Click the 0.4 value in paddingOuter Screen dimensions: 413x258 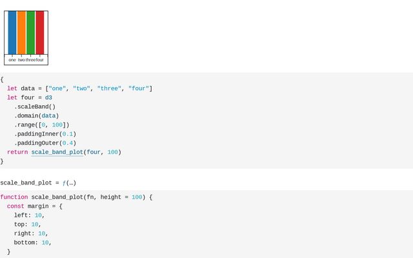click(x=67, y=143)
